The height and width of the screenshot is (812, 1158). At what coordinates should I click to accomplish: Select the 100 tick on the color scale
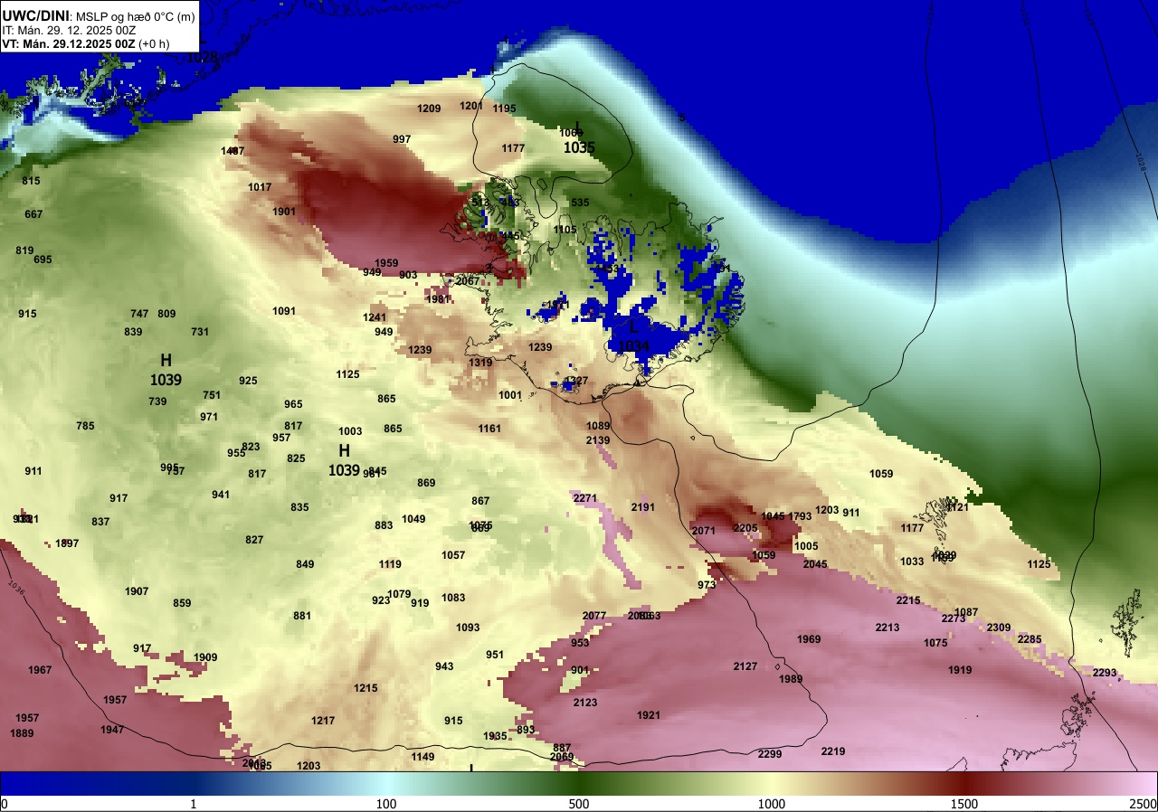(x=386, y=804)
